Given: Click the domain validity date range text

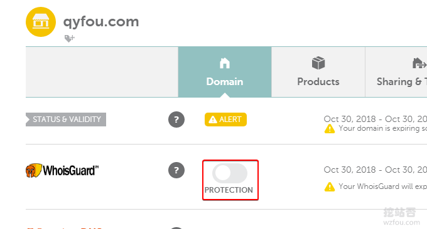Looking at the screenshot, I should point(376,119).
